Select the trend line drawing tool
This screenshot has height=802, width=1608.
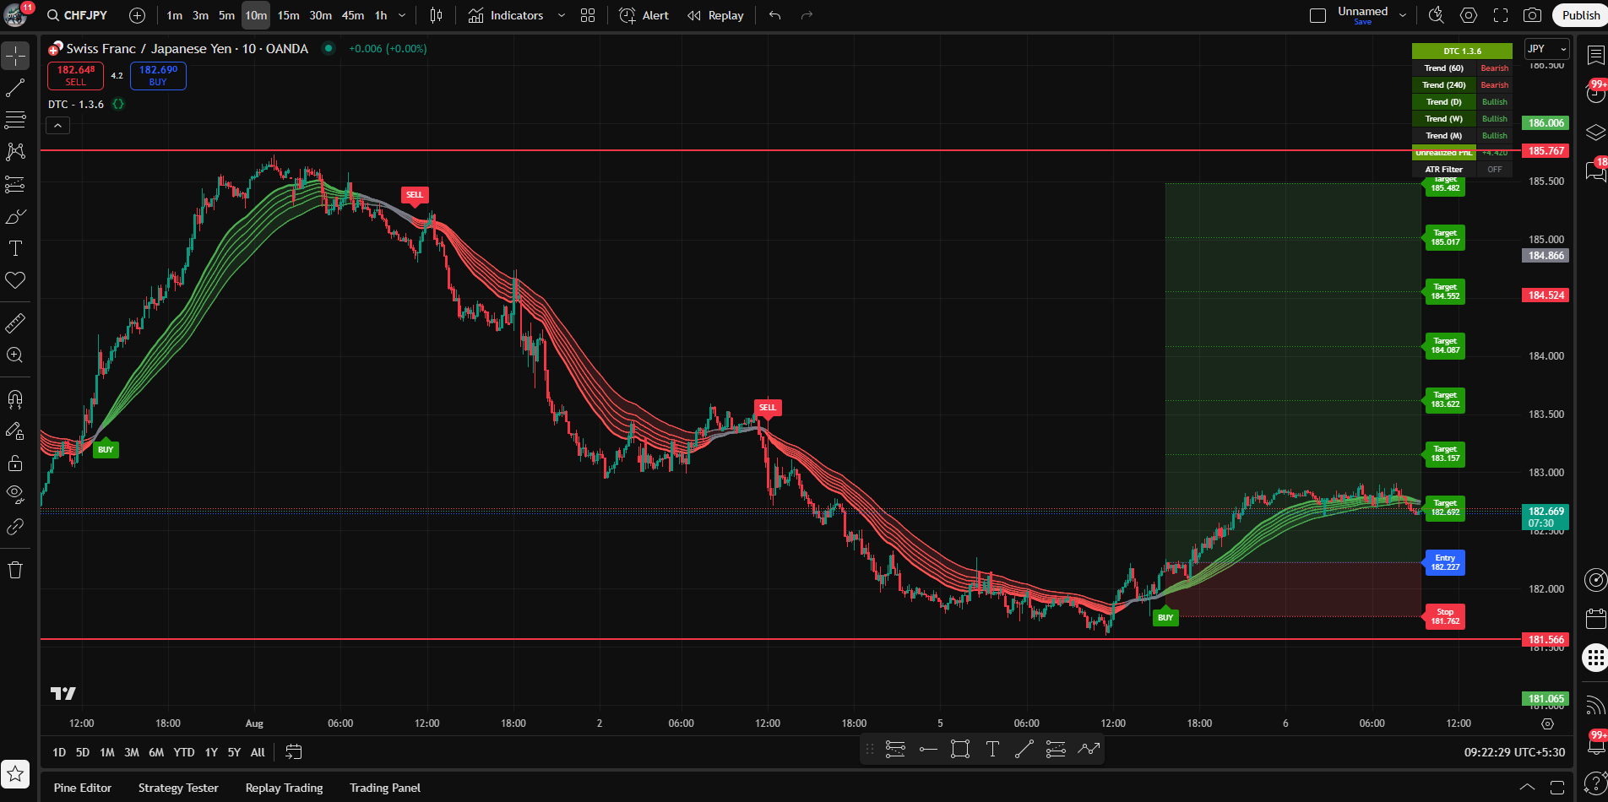(15, 88)
